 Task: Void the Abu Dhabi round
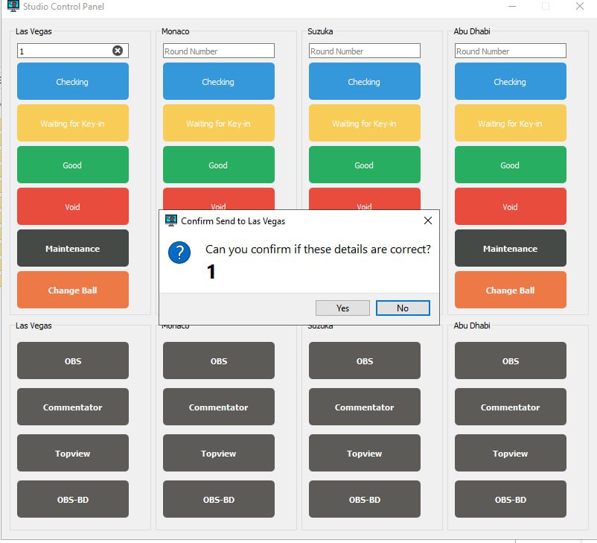510,206
